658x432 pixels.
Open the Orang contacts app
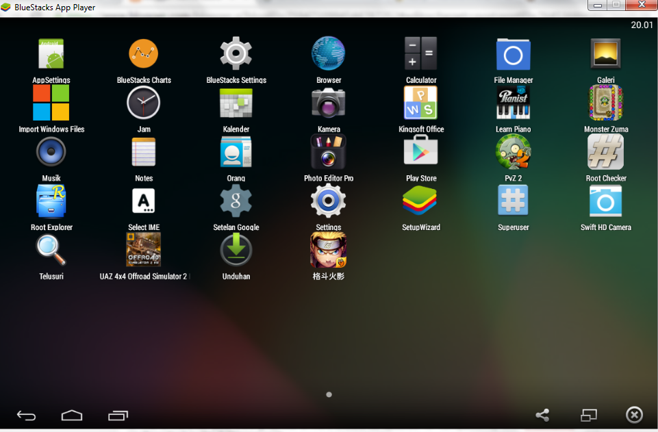(x=236, y=152)
